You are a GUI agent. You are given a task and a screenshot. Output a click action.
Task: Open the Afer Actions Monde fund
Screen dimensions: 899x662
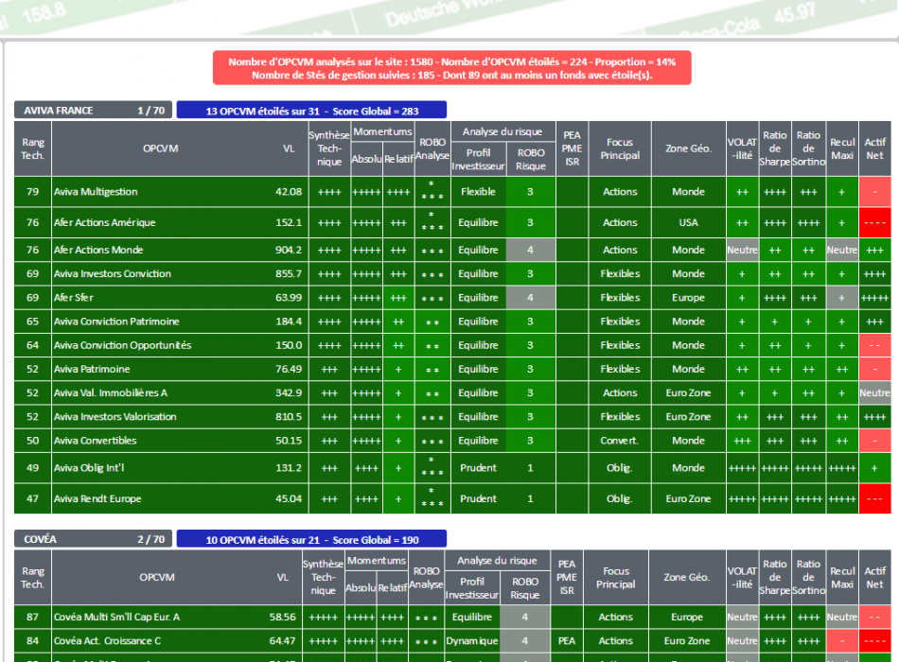98,250
